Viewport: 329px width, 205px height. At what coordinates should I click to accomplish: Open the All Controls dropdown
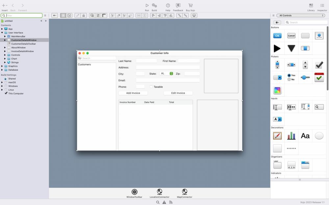coord(301,15)
